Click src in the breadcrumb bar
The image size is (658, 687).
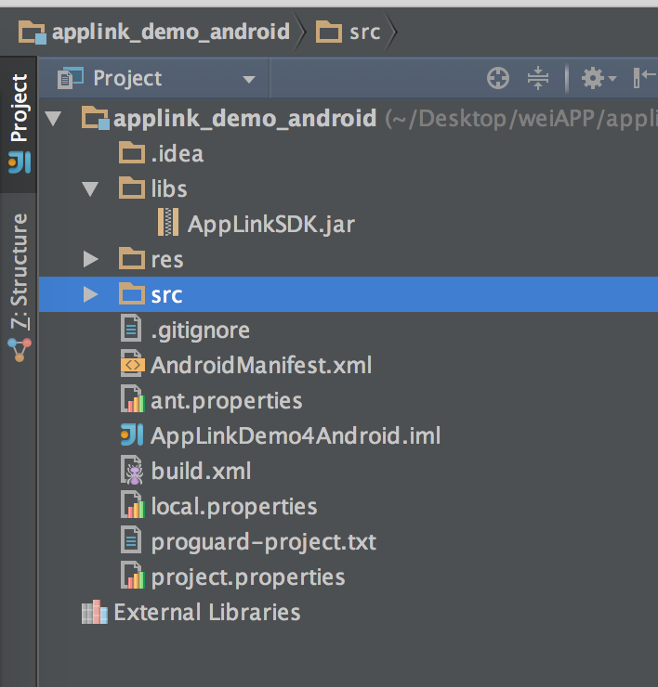(363, 32)
